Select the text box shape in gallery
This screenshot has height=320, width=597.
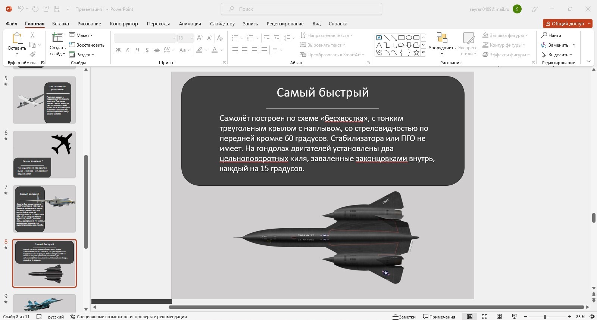tap(379, 38)
